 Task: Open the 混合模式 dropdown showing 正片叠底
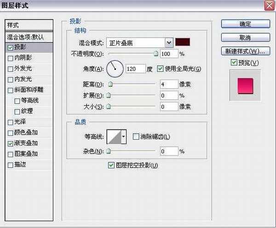140,43
